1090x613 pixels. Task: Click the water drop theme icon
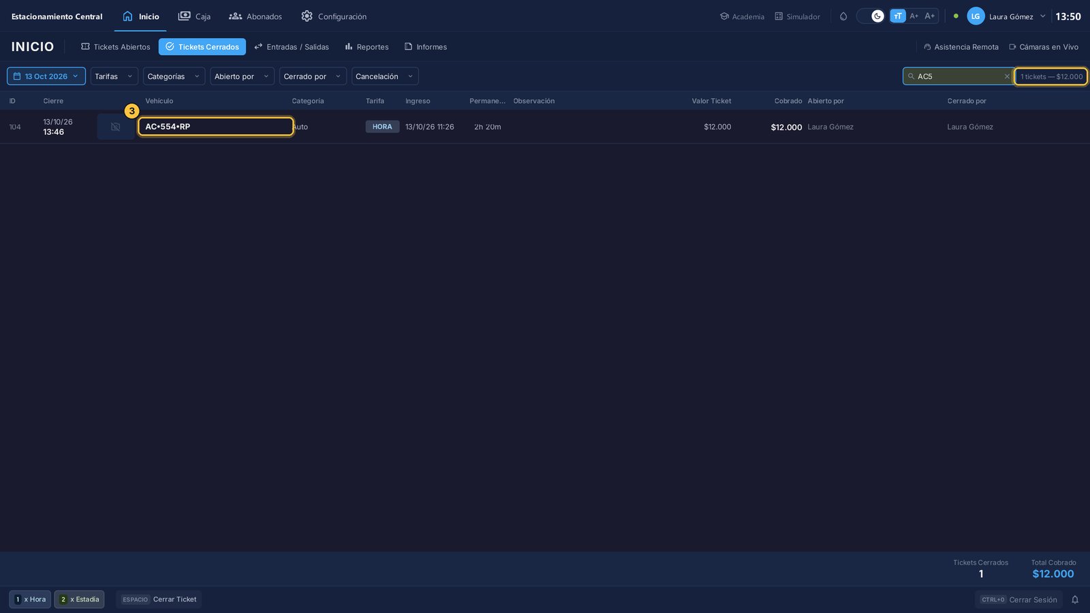[843, 16]
